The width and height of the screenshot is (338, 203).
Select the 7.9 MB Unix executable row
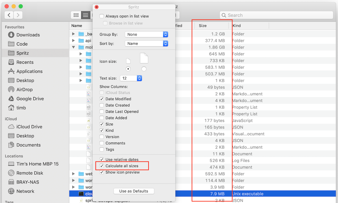[202, 194]
